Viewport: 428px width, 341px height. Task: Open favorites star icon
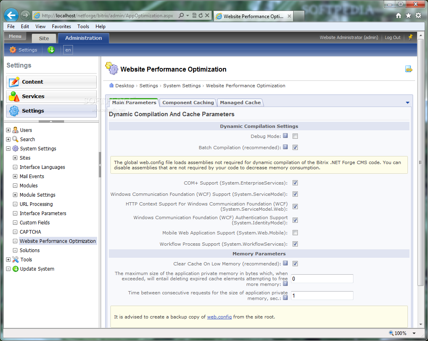pyautogui.click(x=408, y=16)
